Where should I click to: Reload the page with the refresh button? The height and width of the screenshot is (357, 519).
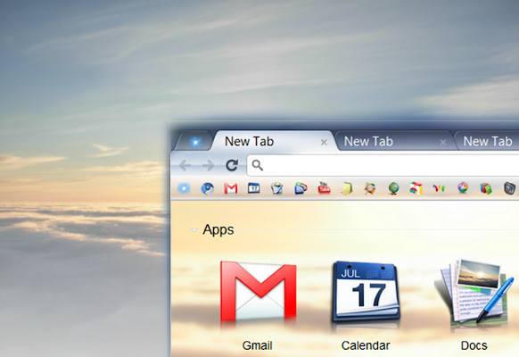pyautogui.click(x=232, y=165)
